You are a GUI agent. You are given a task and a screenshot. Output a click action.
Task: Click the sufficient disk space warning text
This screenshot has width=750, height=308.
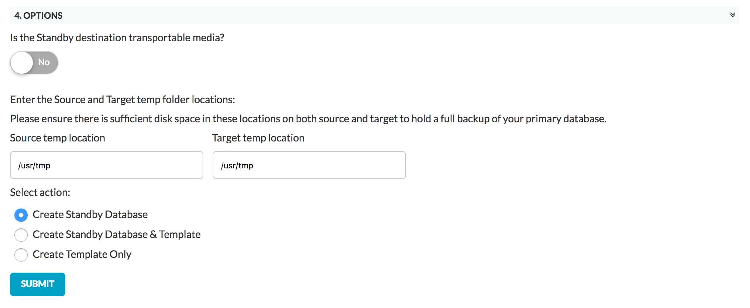point(308,119)
